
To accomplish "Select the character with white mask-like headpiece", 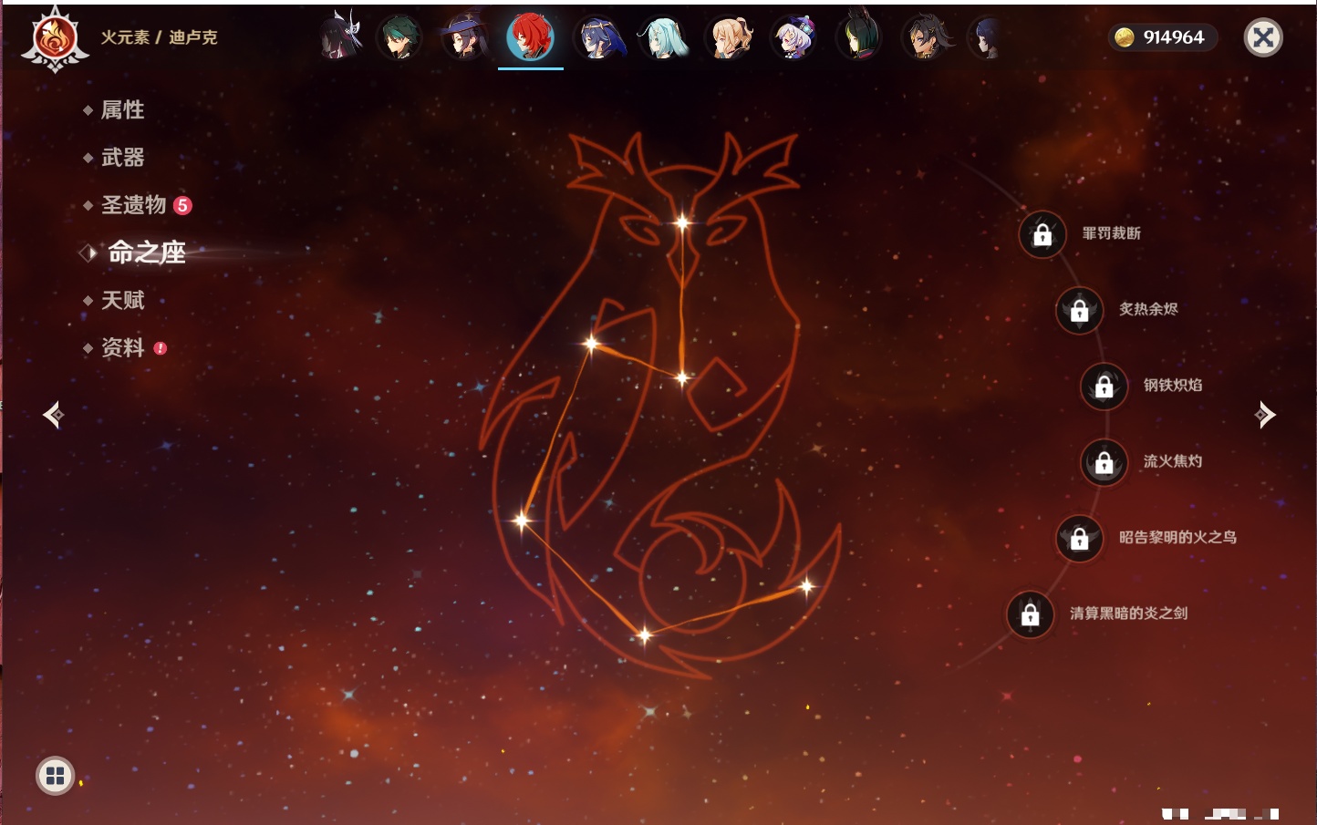I will pos(340,37).
